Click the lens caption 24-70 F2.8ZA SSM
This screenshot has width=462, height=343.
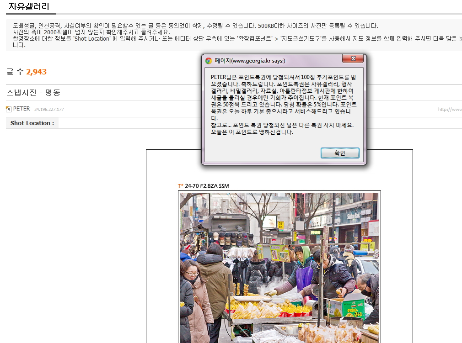207,186
